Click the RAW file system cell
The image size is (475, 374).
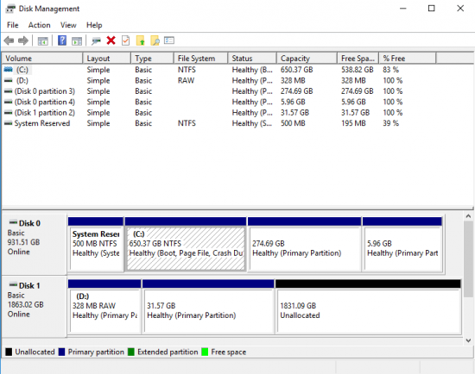click(x=186, y=80)
